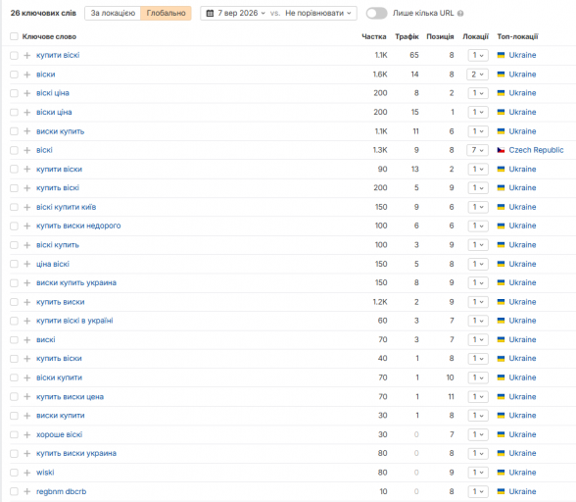Screen dimensions: 576x502
Task: Open locations dropdown in віски ціна row
Action: (478, 112)
